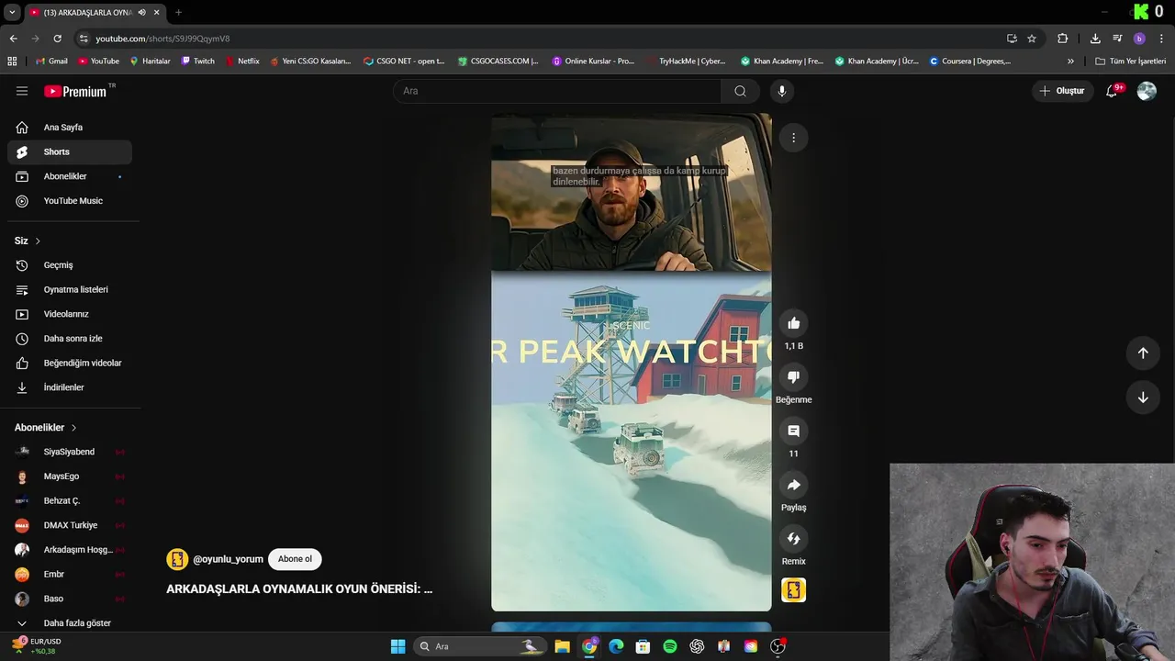
Task: Open ChatGPT app from the taskbar
Action: tap(697, 646)
